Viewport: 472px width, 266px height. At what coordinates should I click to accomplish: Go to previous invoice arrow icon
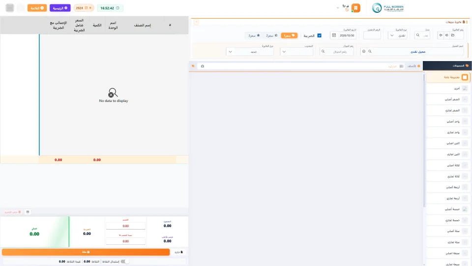pos(441,35)
